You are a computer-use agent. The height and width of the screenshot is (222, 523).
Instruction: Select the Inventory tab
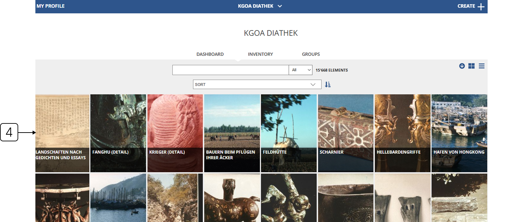[260, 54]
